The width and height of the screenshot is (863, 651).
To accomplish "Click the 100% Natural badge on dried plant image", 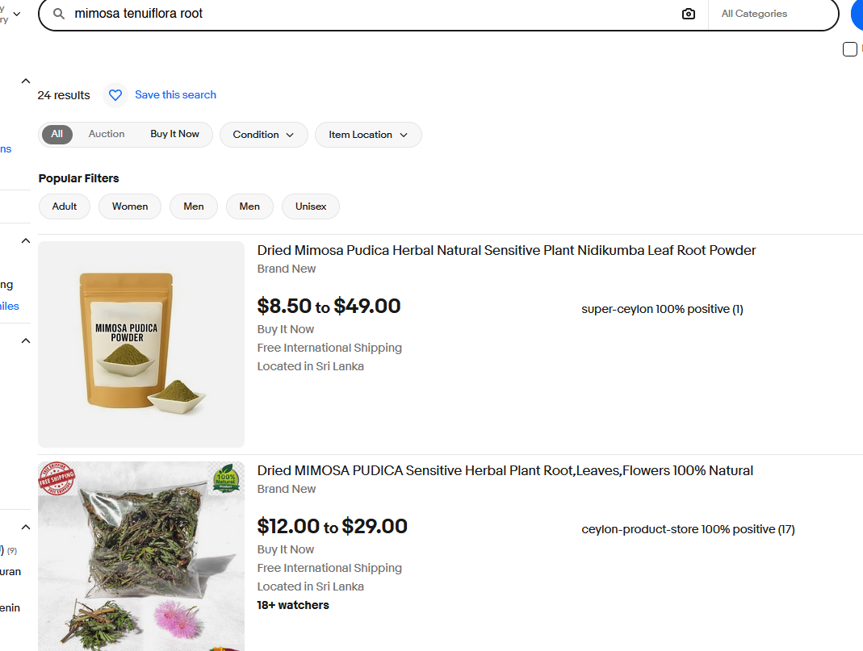I will click(x=226, y=479).
